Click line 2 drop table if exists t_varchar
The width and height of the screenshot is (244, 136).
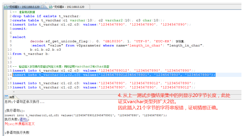point(46,16)
